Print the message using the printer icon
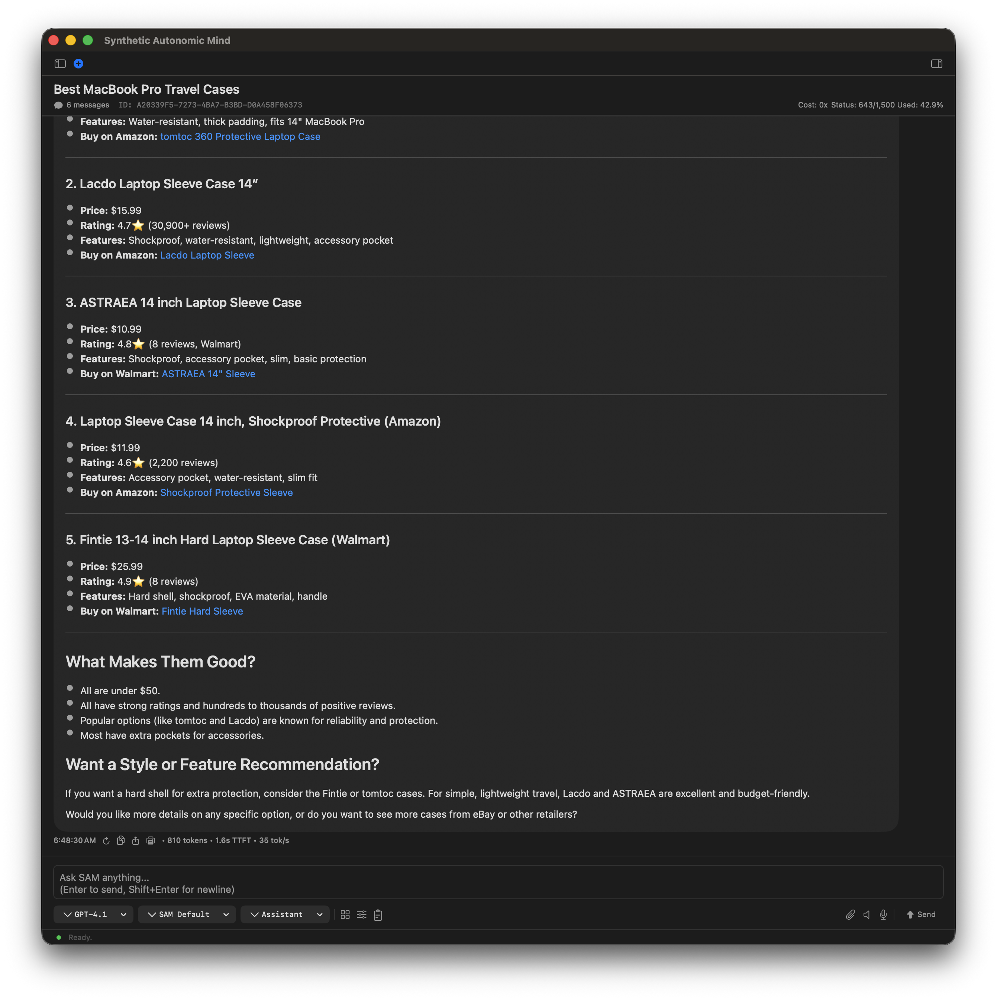This screenshot has width=997, height=1000. pyautogui.click(x=151, y=840)
